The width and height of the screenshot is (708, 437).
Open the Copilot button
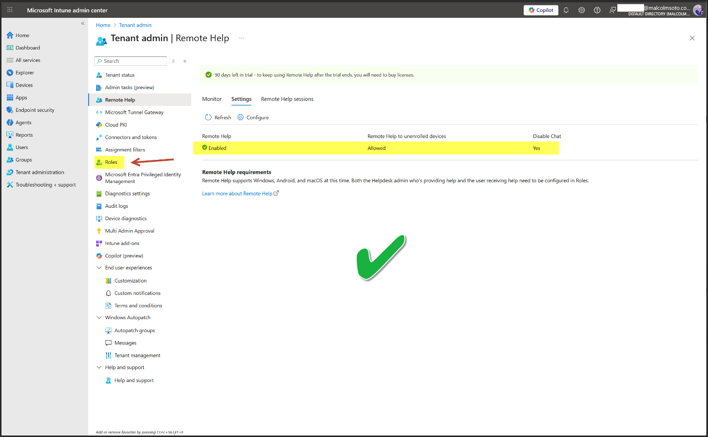541,10
